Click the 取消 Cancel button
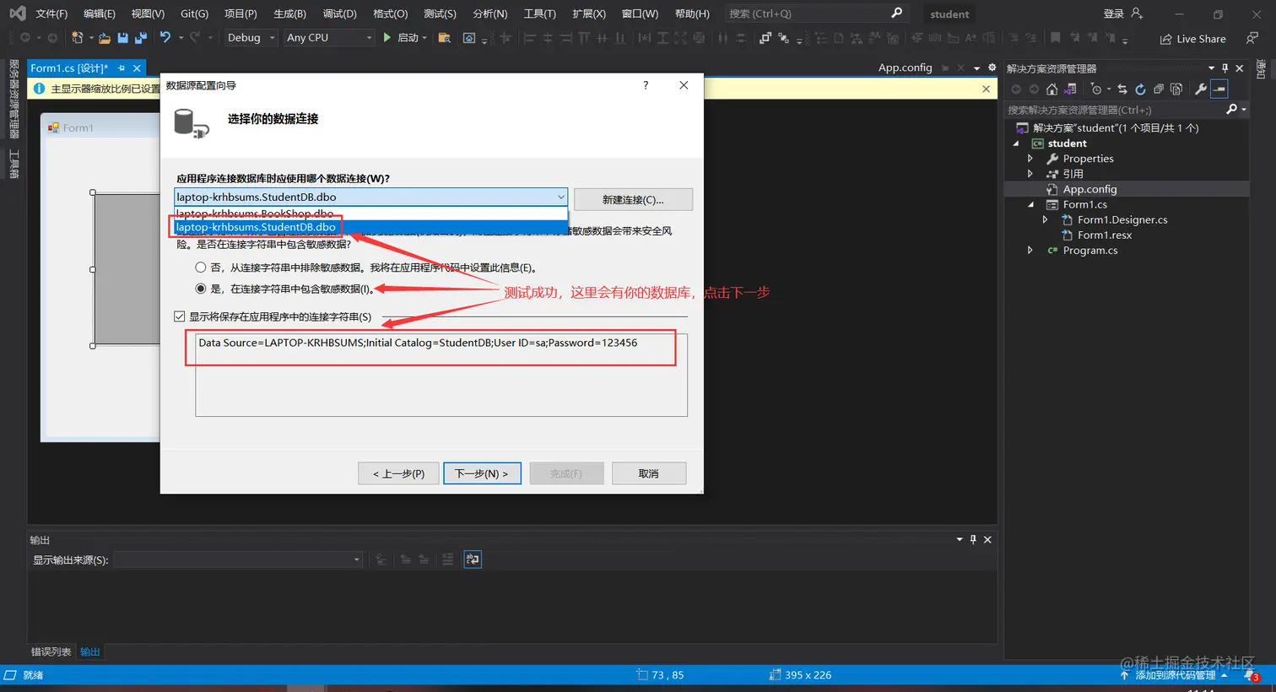This screenshot has height=692, width=1276. (649, 473)
